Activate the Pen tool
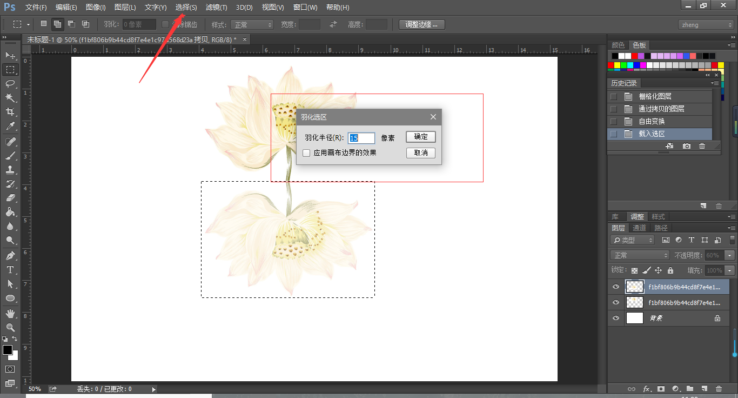738x398 pixels. coord(10,255)
